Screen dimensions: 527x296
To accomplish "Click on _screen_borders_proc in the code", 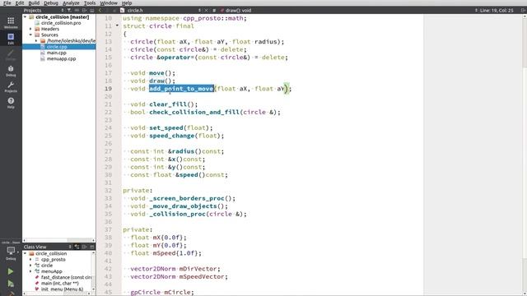I will click(187, 198).
